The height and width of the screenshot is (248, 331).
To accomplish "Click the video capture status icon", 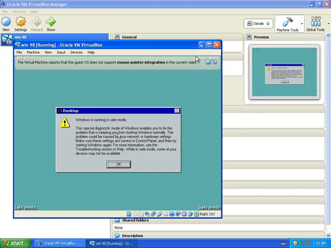I will (x=178, y=214).
